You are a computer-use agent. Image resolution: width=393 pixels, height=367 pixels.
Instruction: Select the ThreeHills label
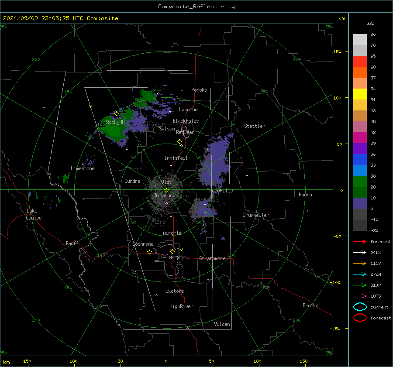(220, 191)
